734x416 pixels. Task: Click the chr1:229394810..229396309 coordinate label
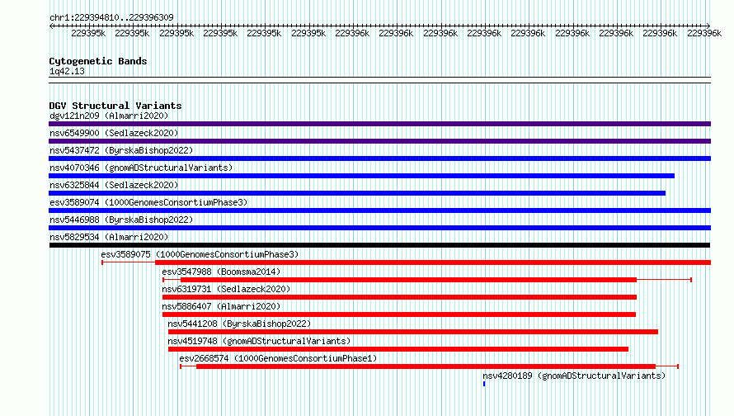point(111,17)
